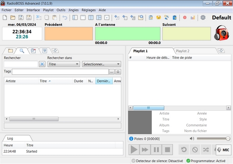233x164 pixels.
Task: Cut selected tracks with the scissors icon
Action: point(39,17)
